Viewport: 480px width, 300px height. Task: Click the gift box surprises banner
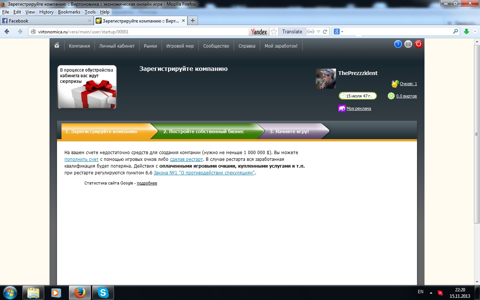pos(87,87)
